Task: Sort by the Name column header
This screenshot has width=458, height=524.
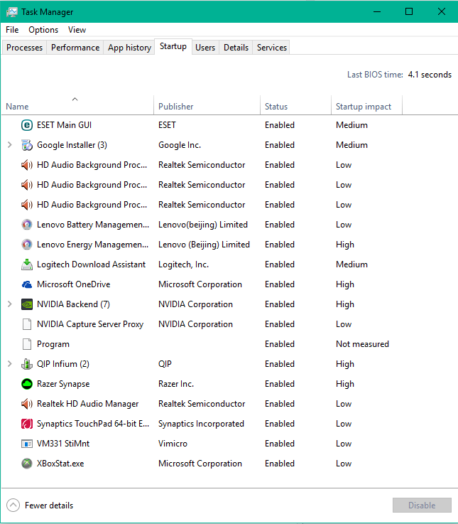Action: pos(77,105)
